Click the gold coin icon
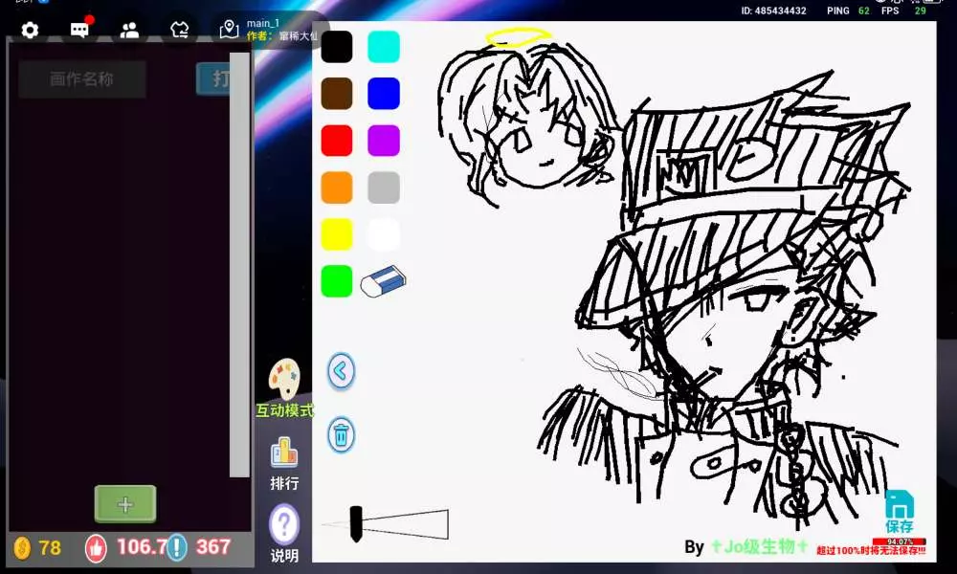 22,547
